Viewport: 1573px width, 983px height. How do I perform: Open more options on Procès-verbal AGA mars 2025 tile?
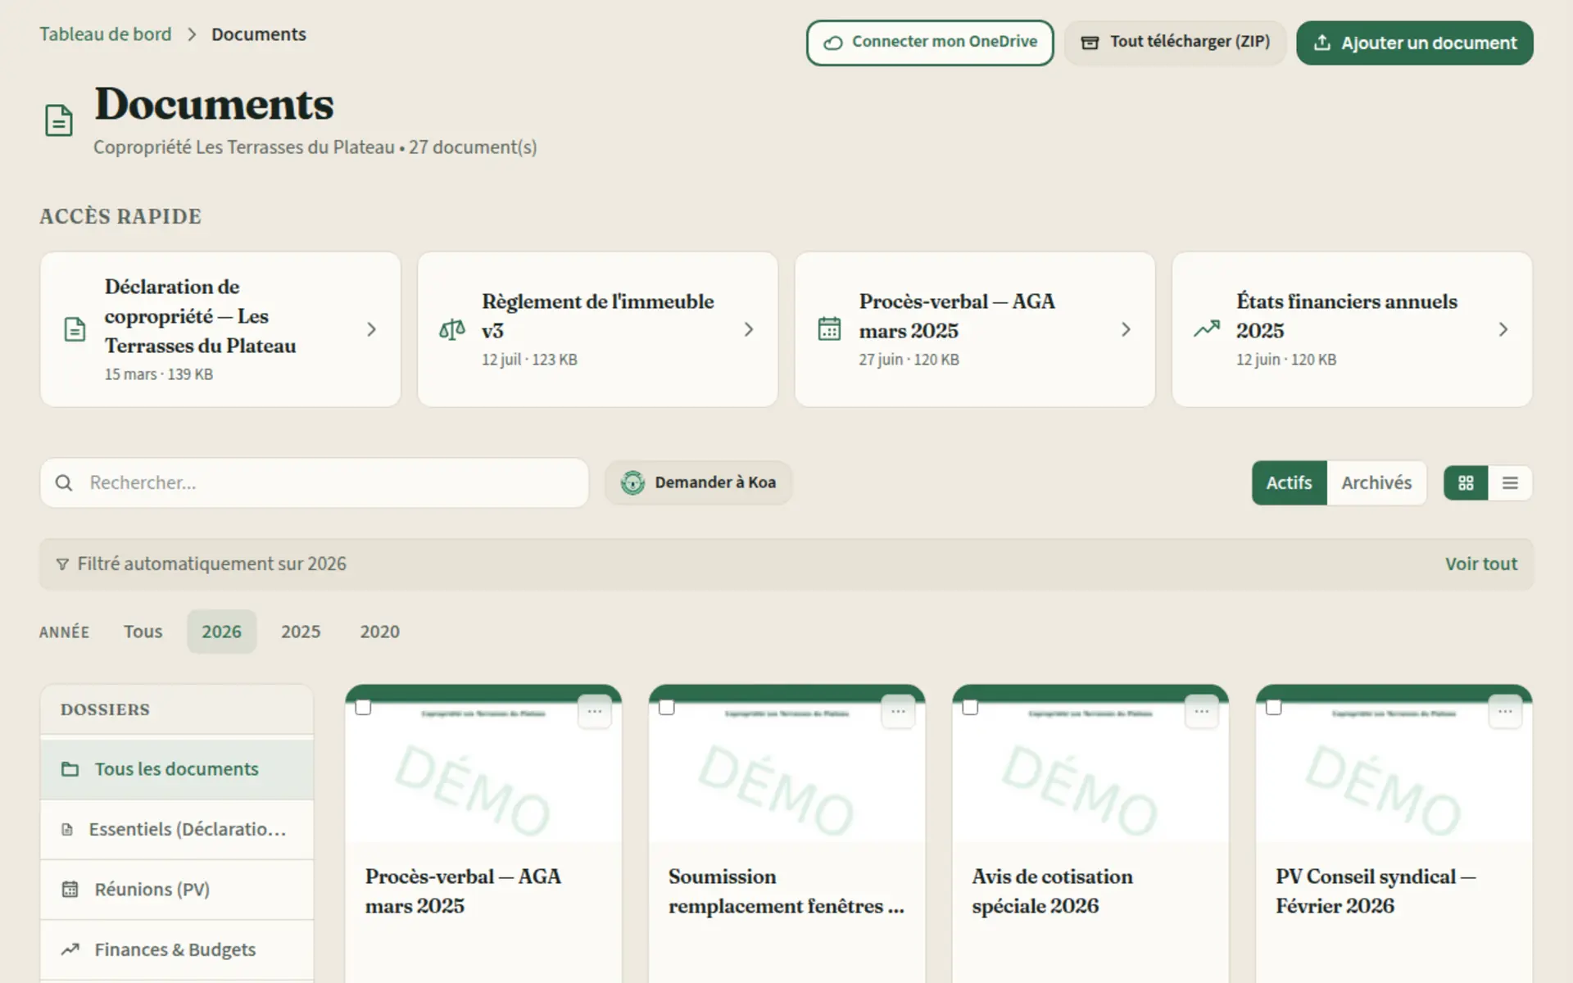595,711
